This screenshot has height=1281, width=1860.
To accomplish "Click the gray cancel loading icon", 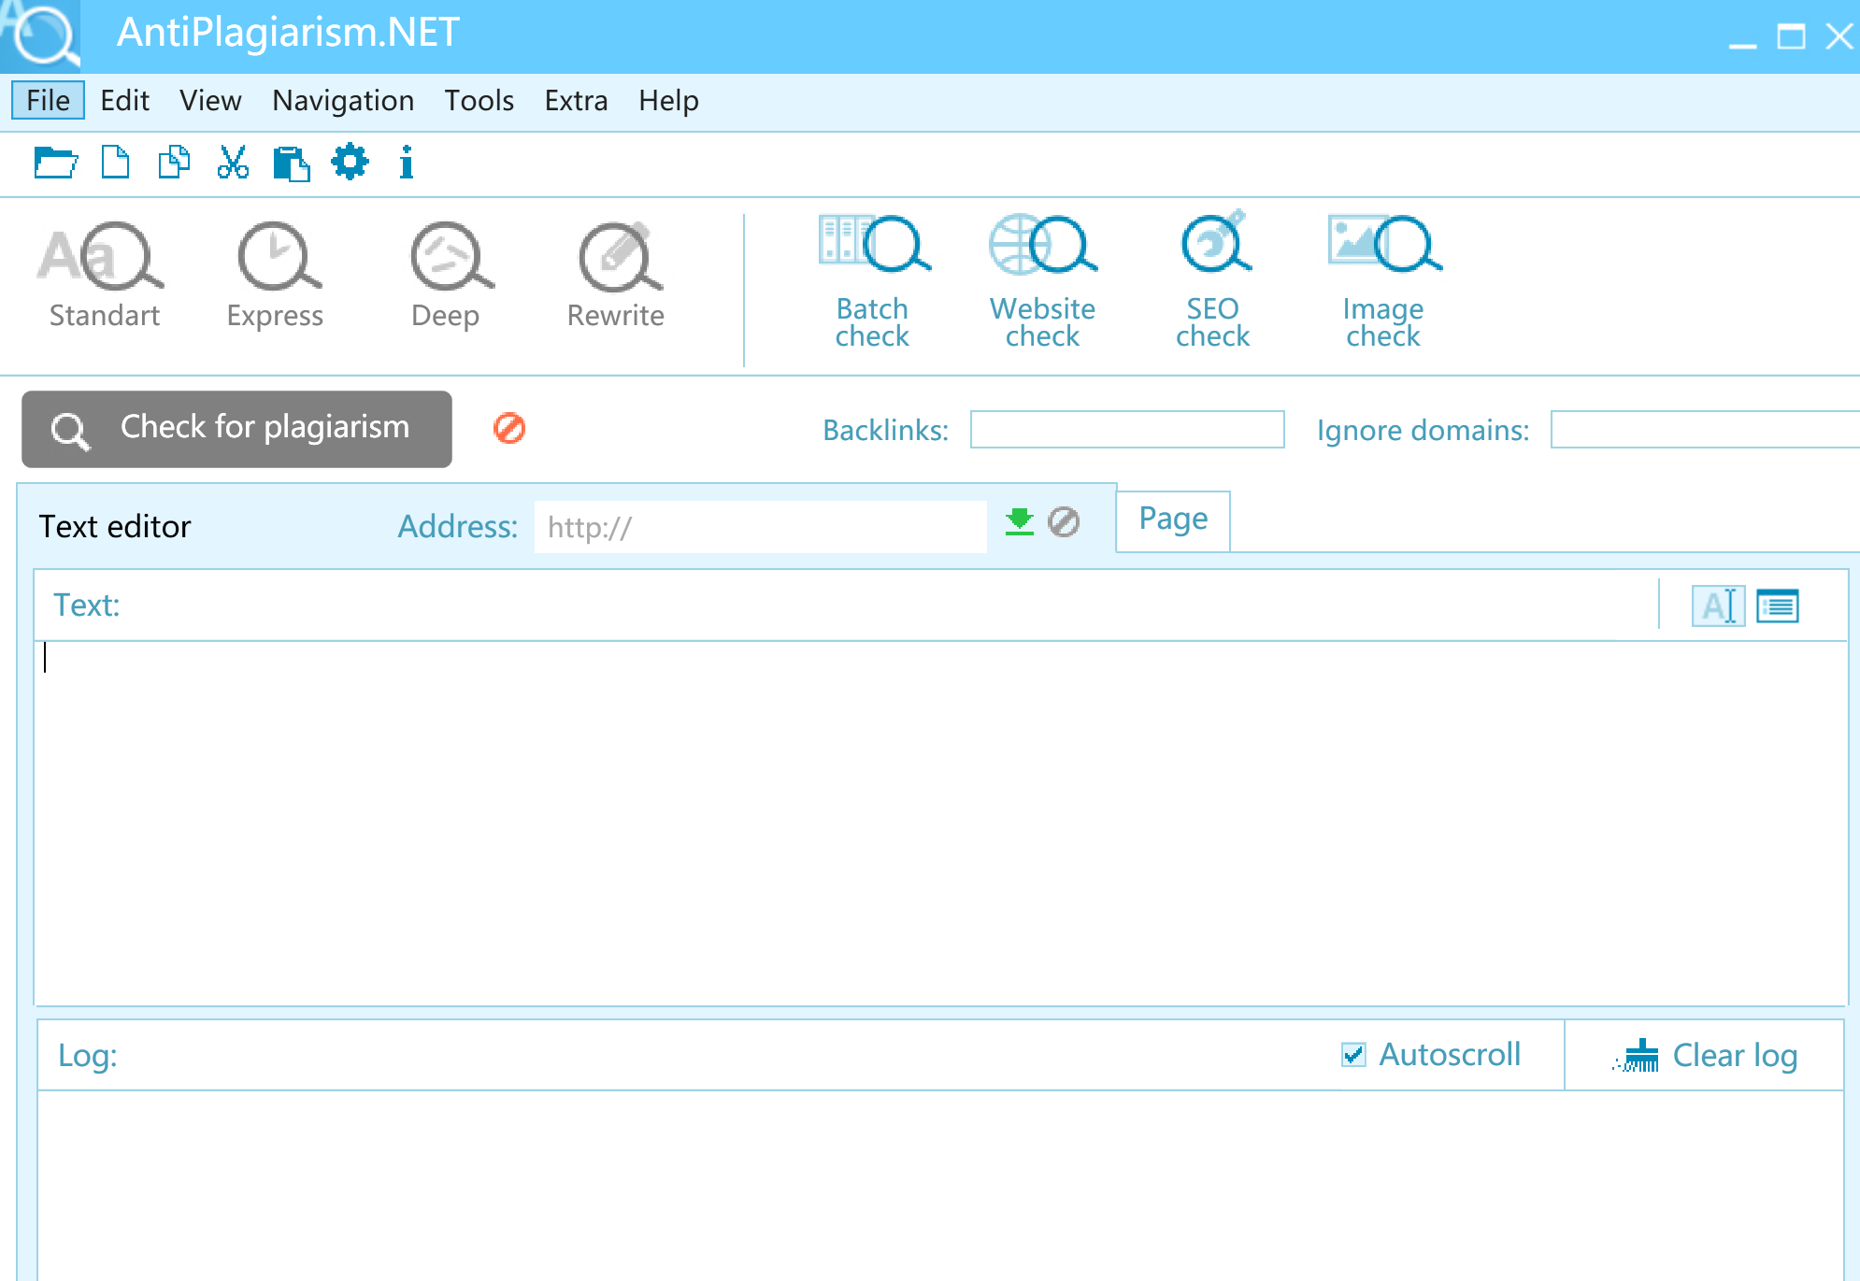I will point(1064,521).
